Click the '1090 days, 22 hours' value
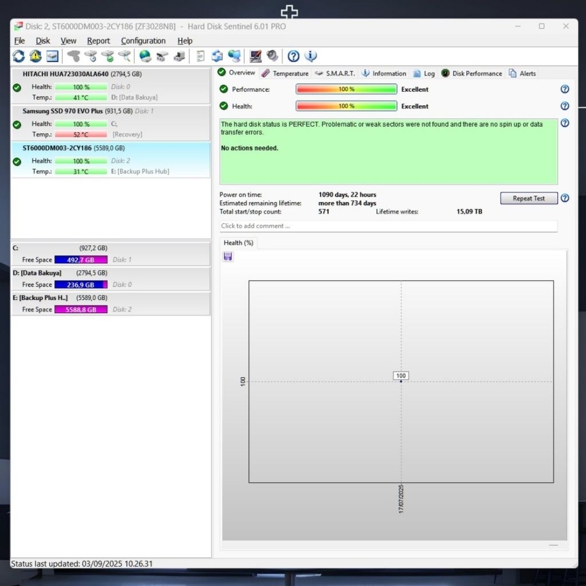Screen dimensions: 586x586 (347, 195)
